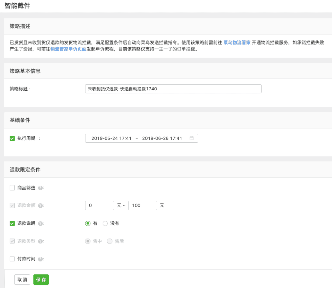Open the 物流管家申诉页面 link
Screen dimensions: 332x288
(x=68, y=49)
